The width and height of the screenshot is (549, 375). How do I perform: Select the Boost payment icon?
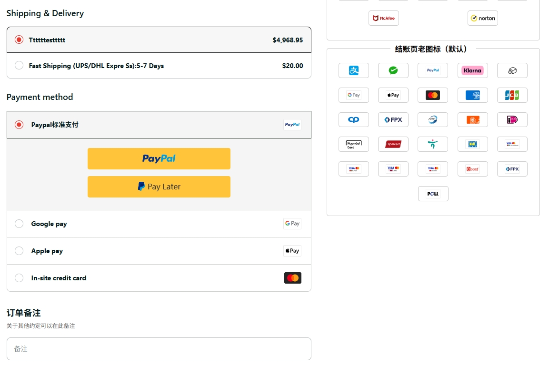click(x=472, y=169)
